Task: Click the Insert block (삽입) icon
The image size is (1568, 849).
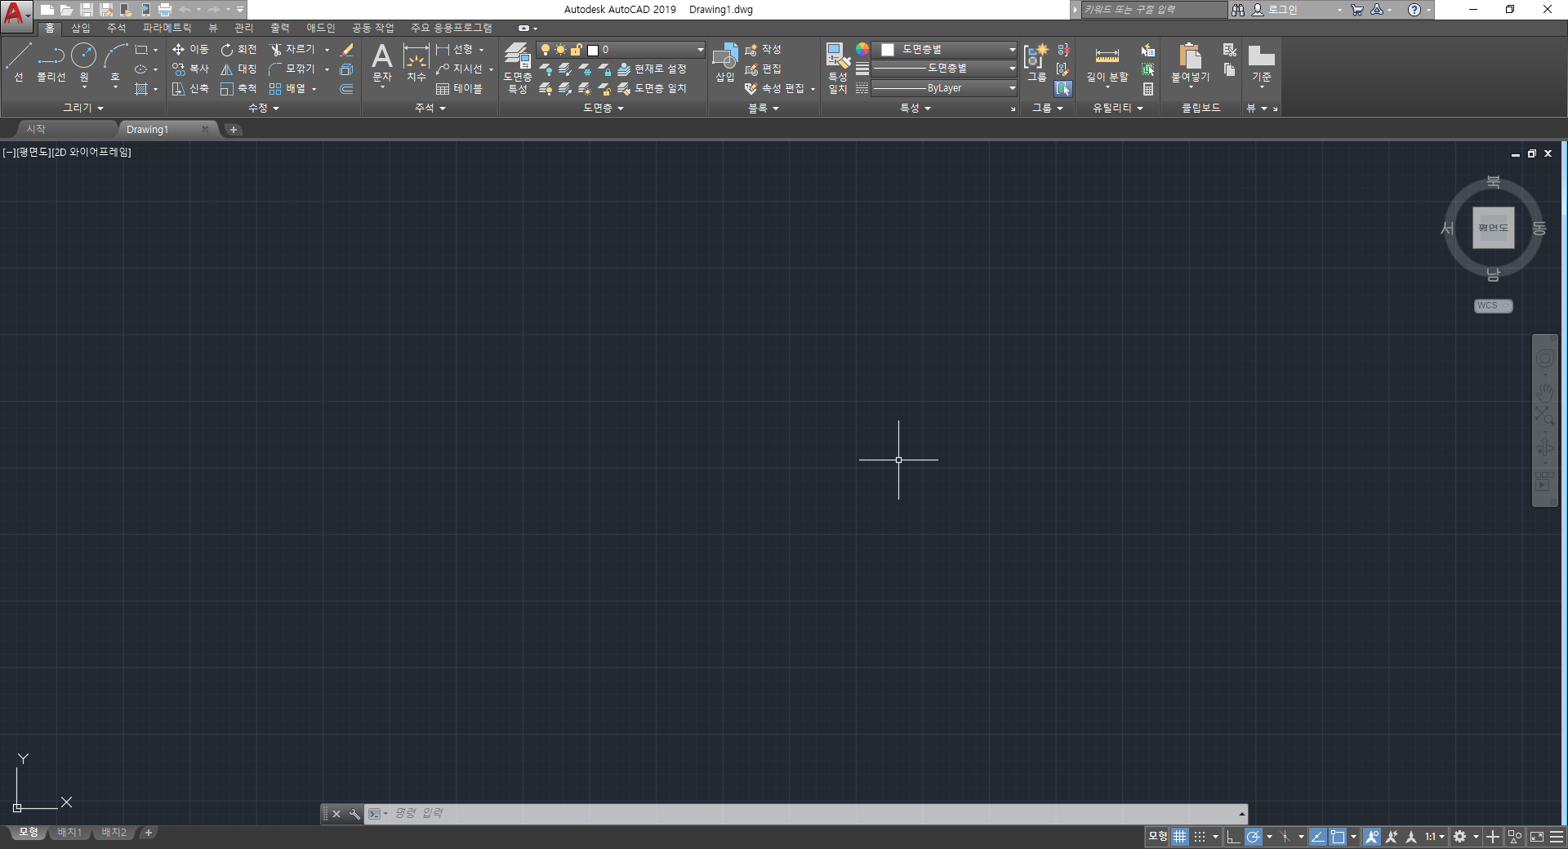Action: coord(725,62)
